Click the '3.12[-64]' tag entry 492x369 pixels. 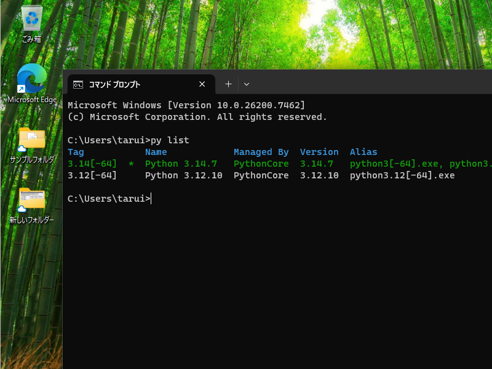(92, 175)
